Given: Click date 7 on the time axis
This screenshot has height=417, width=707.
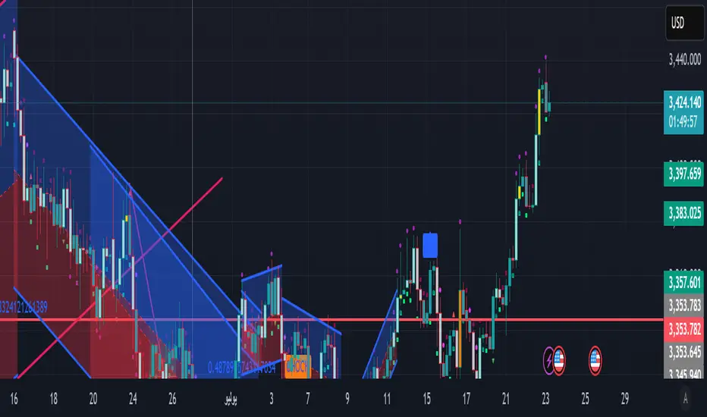Looking at the screenshot, I should coord(307,399).
